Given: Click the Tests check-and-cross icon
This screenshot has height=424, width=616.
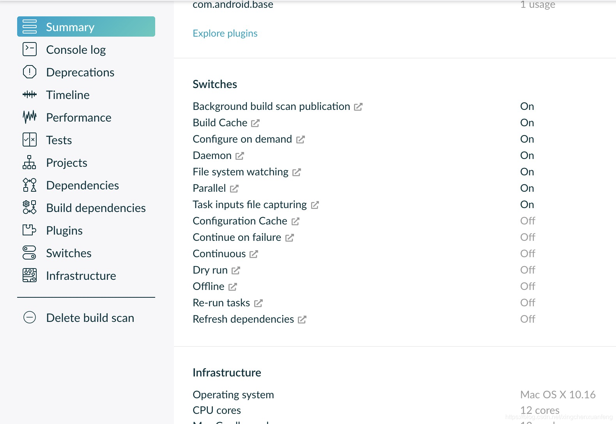Looking at the screenshot, I should pyautogui.click(x=30, y=140).
